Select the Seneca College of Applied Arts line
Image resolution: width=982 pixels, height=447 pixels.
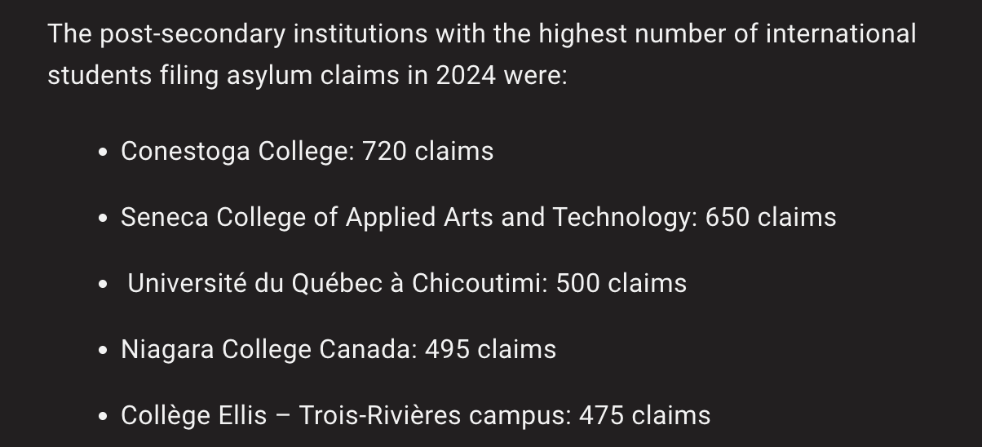pyautogui.click(x=478, y=218)
